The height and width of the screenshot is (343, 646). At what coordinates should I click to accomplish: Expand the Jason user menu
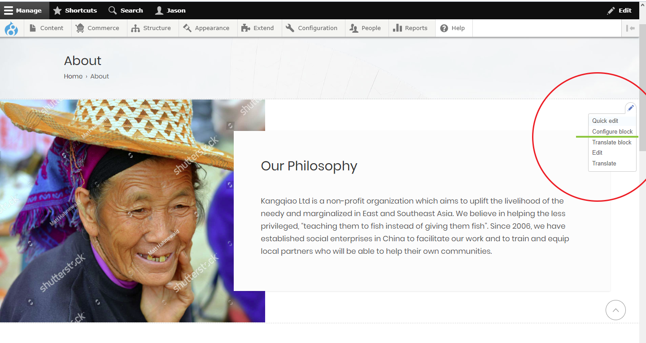(x=170, y=10)
